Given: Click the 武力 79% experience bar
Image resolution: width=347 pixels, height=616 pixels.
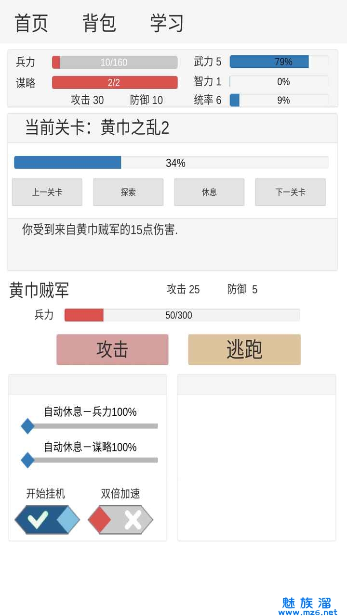Looking at the screenshot, I should [x=279, y=62].
